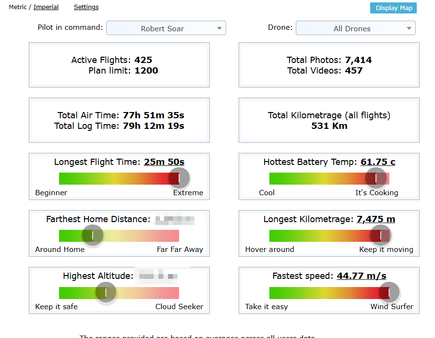This screenshot has height=338, width=435.
Task: Click the Longest Kilometrage gauge marker
Action: (x=381, y=236)
